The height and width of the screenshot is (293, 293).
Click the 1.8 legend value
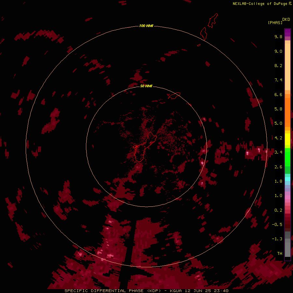(x=278, y=181)
